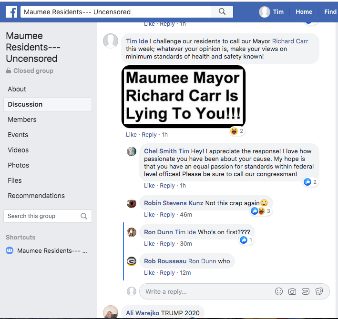The image size is (338, 319).
Task: Open the sticker picker in reply box
Action: (319, 291)
